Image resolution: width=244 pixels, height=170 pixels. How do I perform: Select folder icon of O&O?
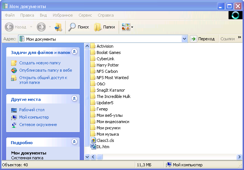coord(93,84)
